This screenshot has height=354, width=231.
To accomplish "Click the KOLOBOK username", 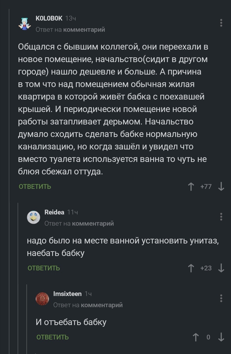I will click(x=49, y=19).
